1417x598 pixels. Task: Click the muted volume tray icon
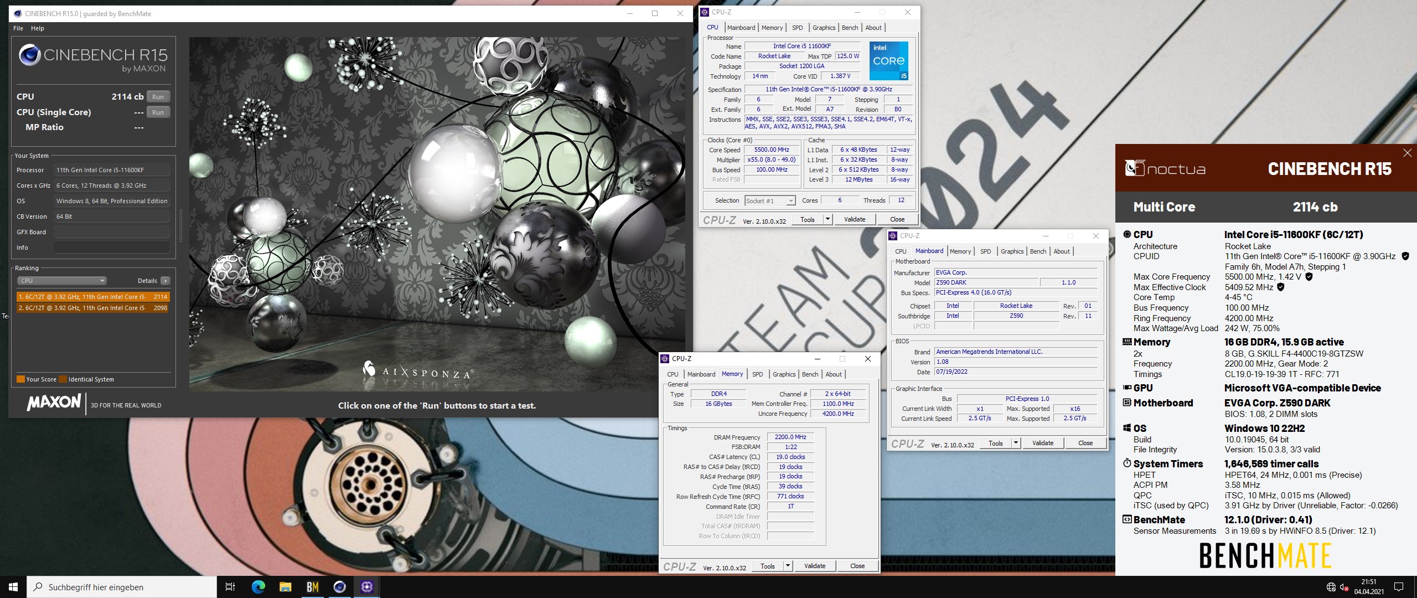(1344, 587)
